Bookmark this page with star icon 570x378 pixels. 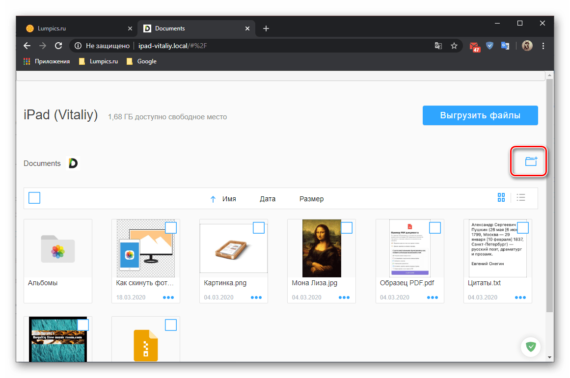coord(454,46)
